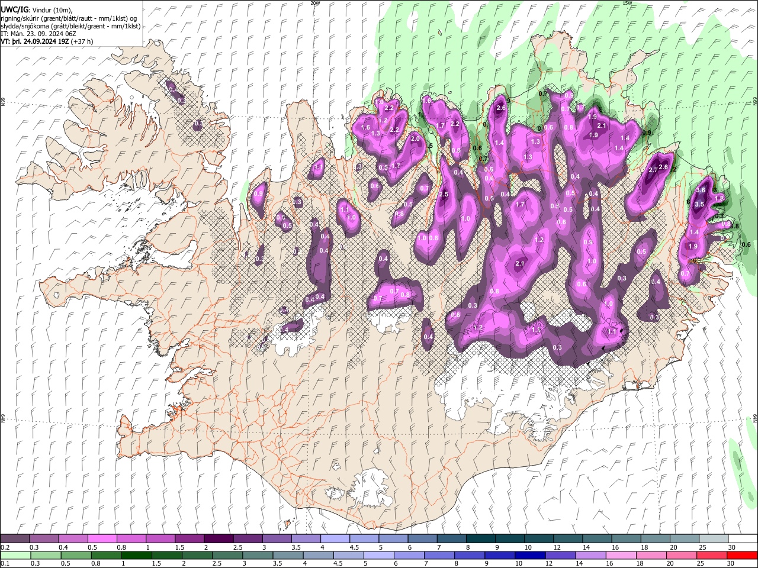This screenshot has width=758, height=568.
Task: Select lower-row bright red swatch after 30
Action: [741, 556]
